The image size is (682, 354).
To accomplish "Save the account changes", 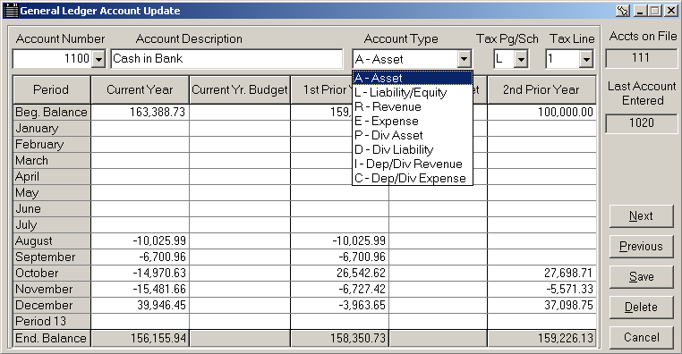I will click(x=641, y=277).
